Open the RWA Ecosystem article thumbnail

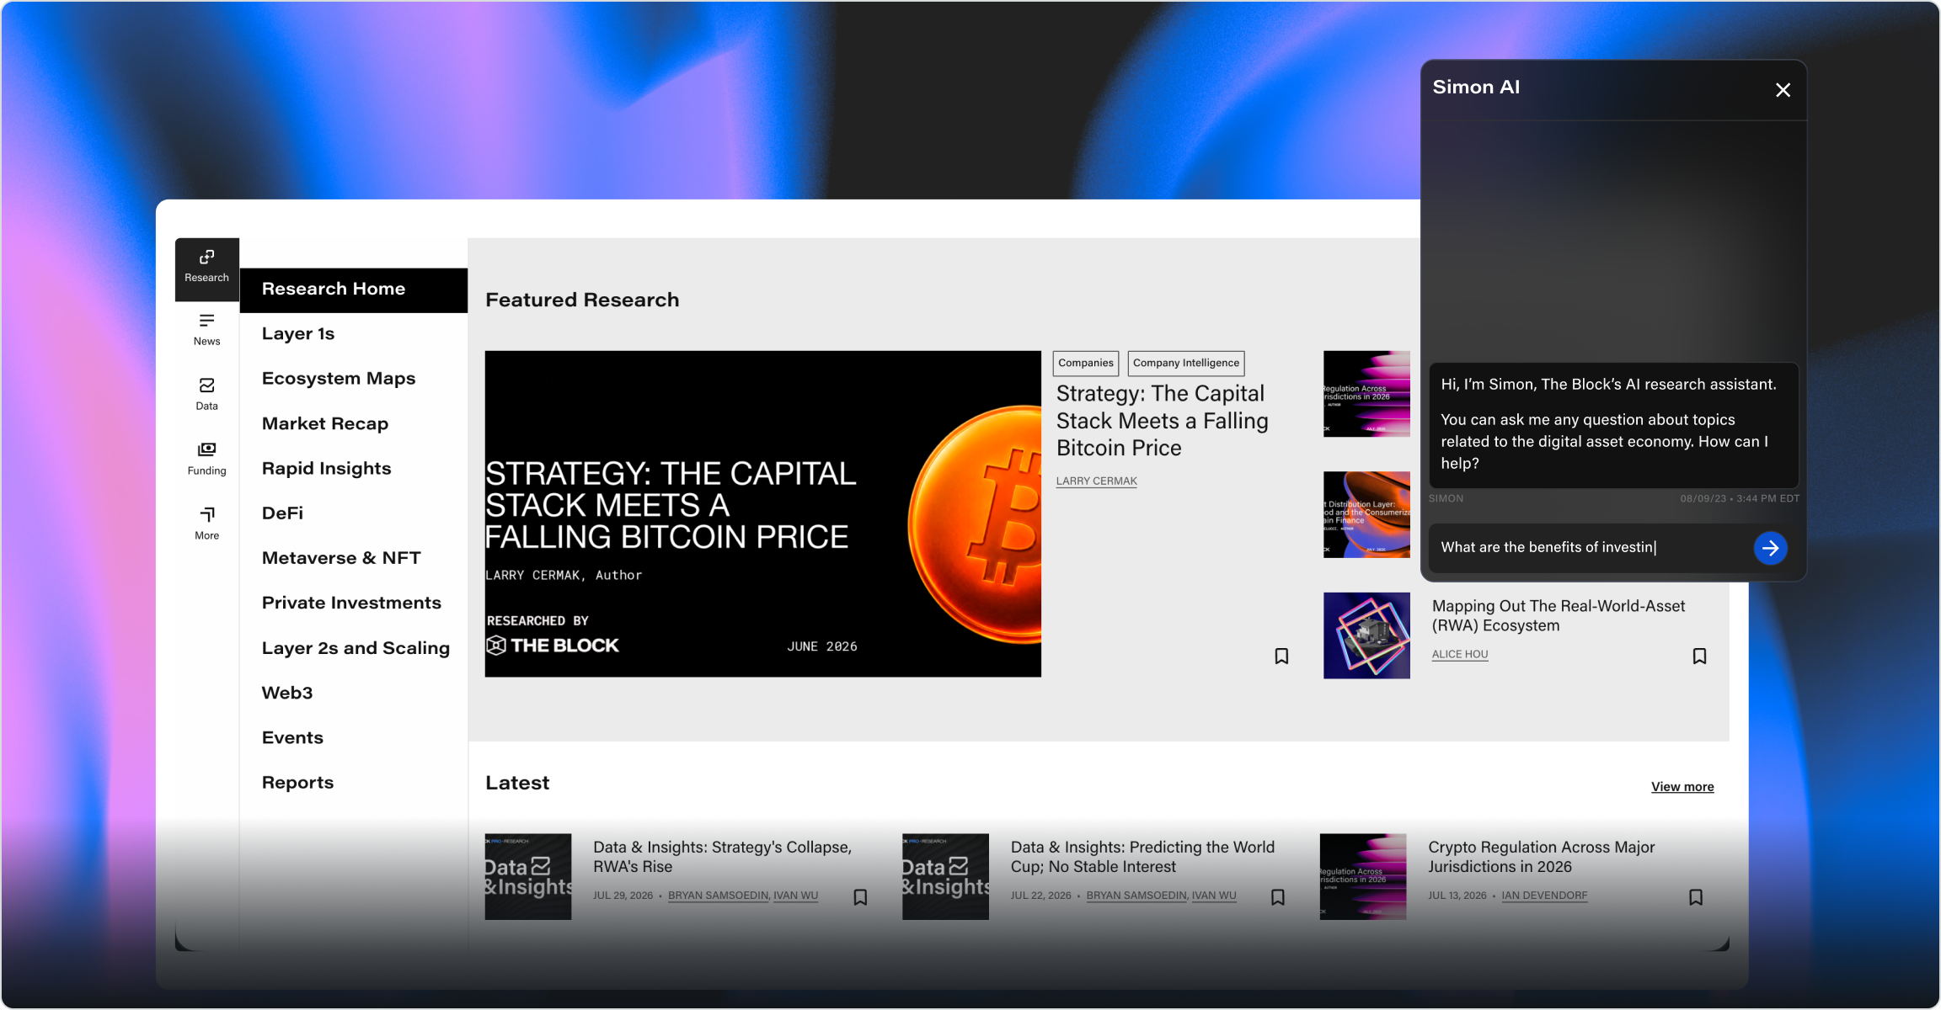[x=1366, y=635]
